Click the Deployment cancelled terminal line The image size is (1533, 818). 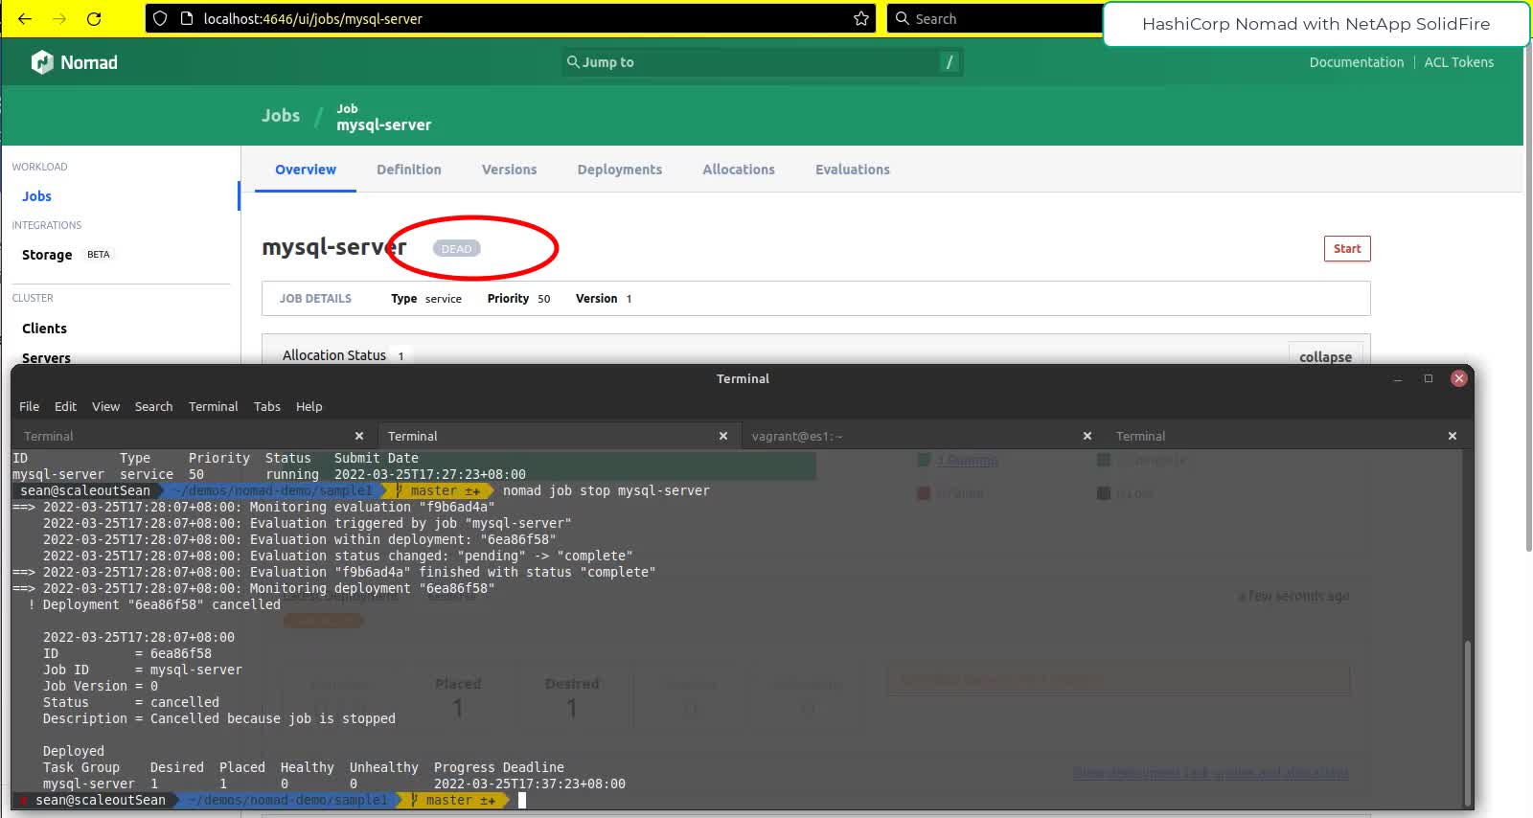coord(154,604)
